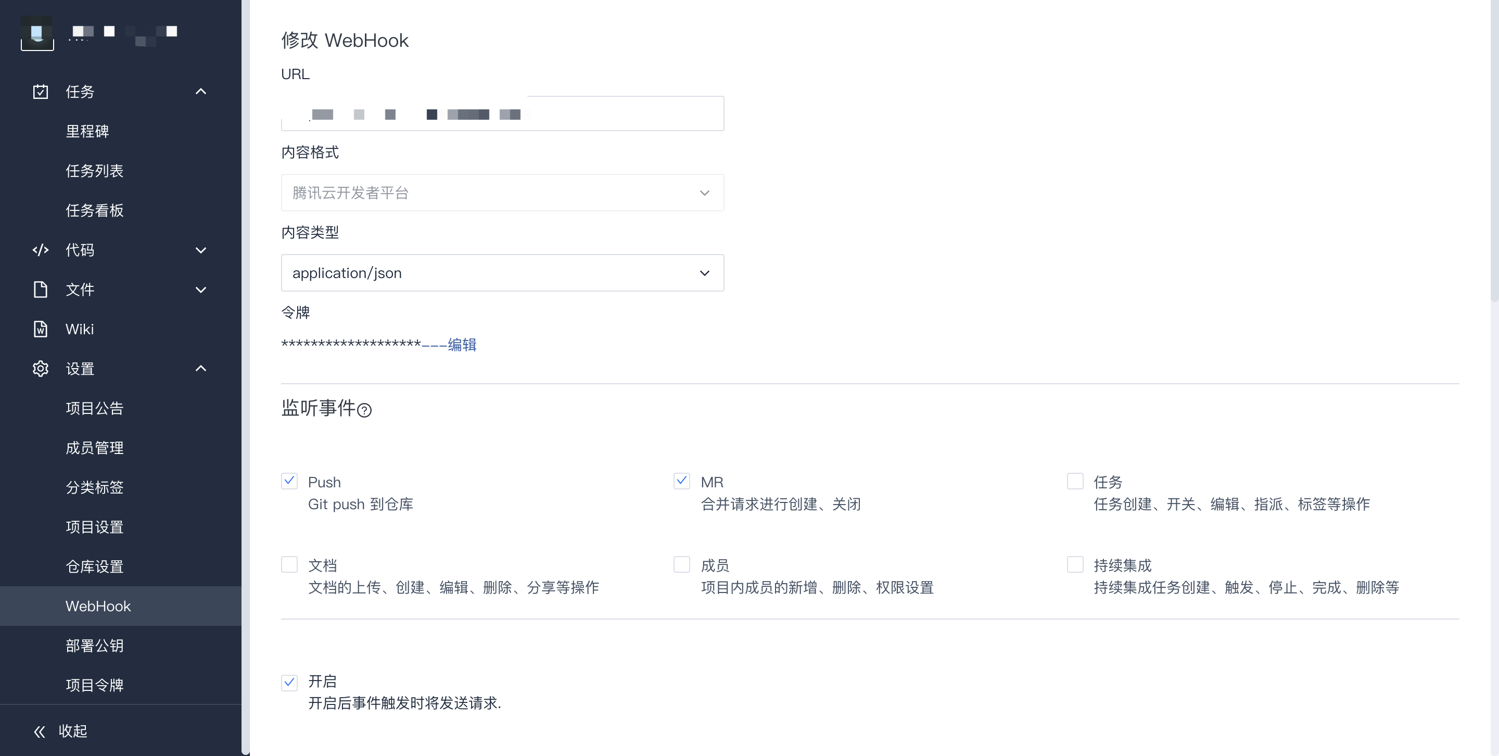Image resolution: width=1499 pixels, height=756 pixels.
Task: Click the settings gear icon
Action: click(40, 369)
